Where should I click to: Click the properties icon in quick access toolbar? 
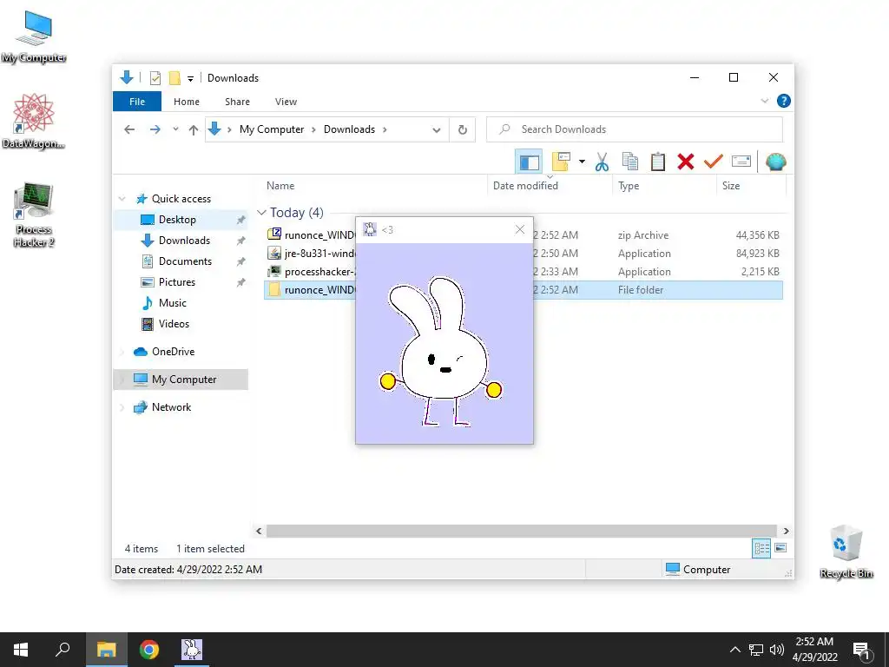pyautogui.click(x=155, y=78)
